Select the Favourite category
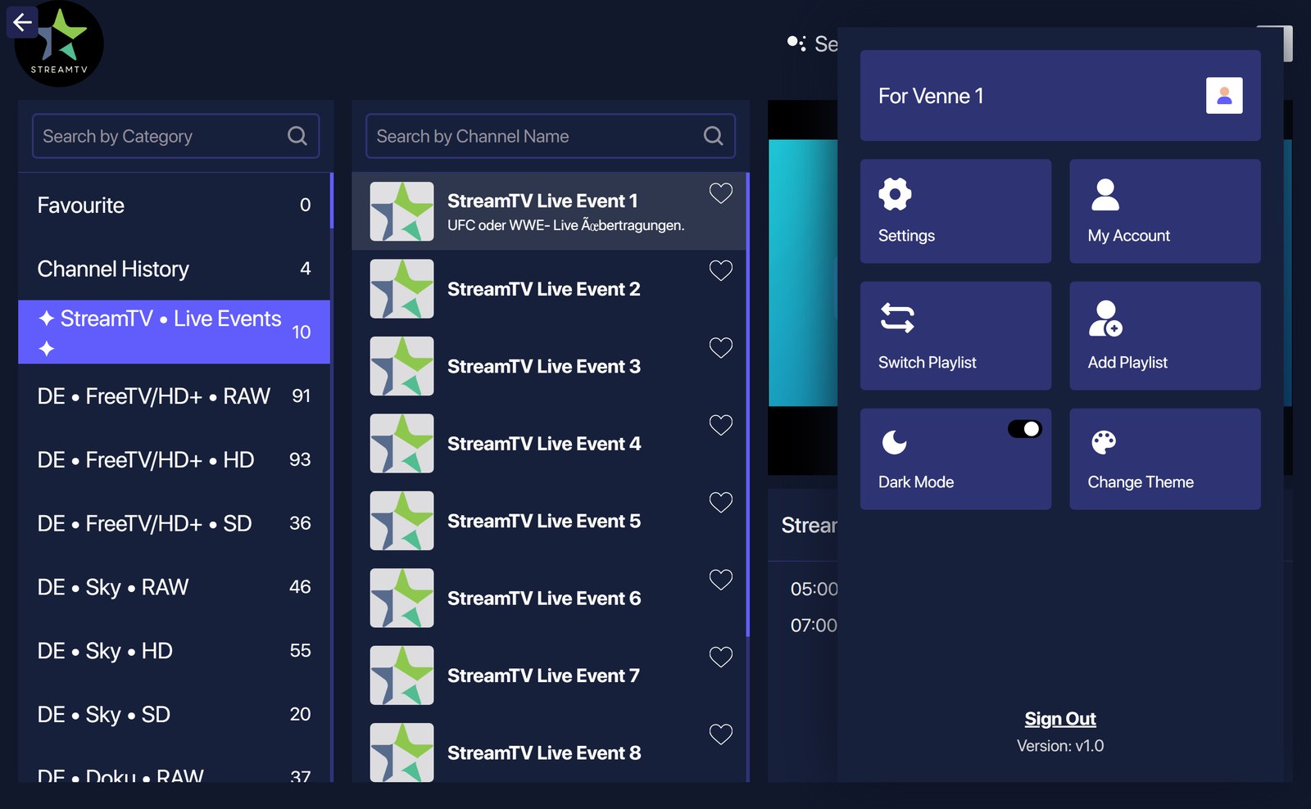Image resolution: width=1311 pixels, height=809 pixels. tap(174, 206)
